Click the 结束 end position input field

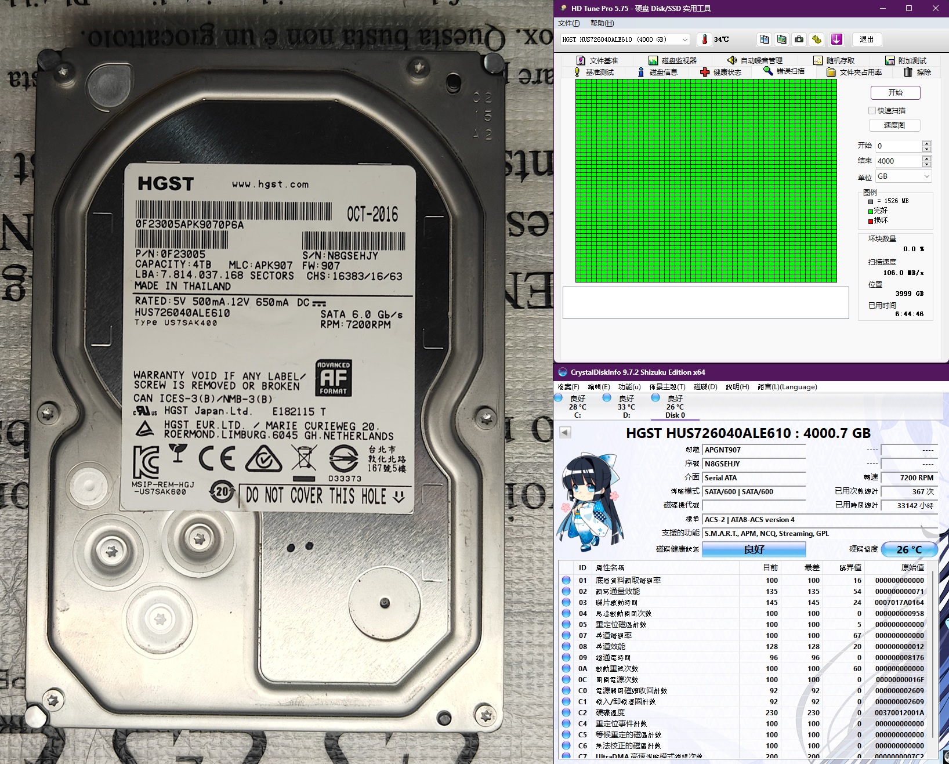pos(899,161)
